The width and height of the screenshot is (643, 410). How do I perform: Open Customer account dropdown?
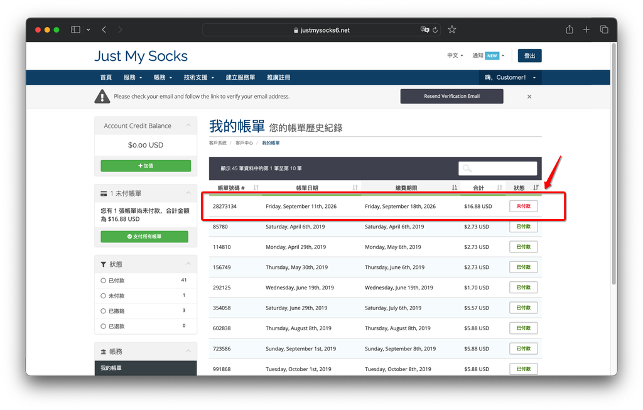(x=510, y=77)
